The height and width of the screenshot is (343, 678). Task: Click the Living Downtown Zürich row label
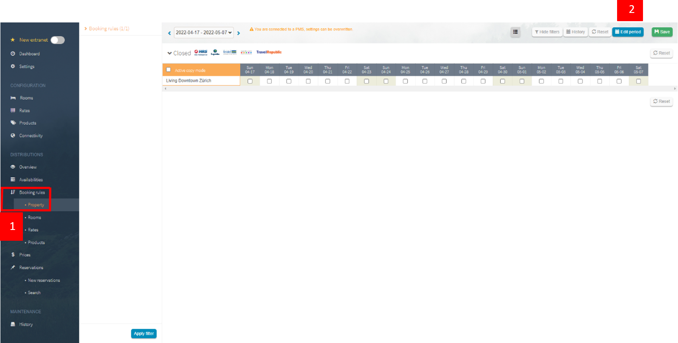pos(189,81)
